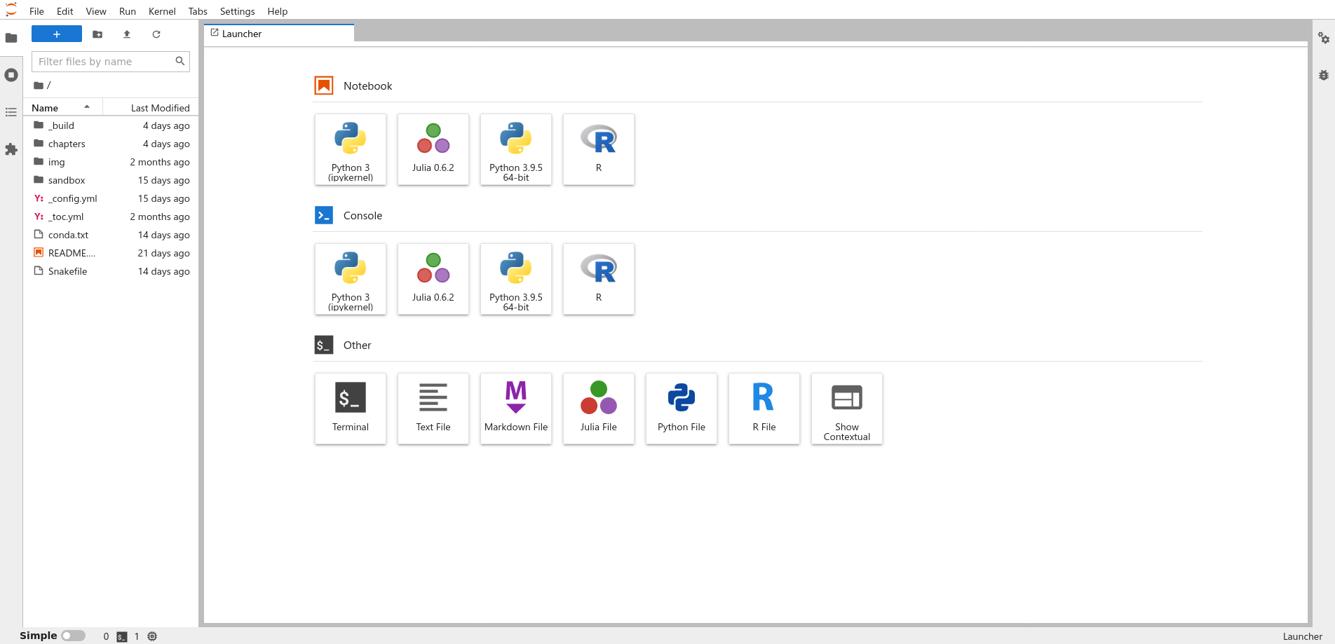Open the Running Terminals and Kernels panel
Viewport: 1335px width, 644px height.
click(x=11, y=75)
